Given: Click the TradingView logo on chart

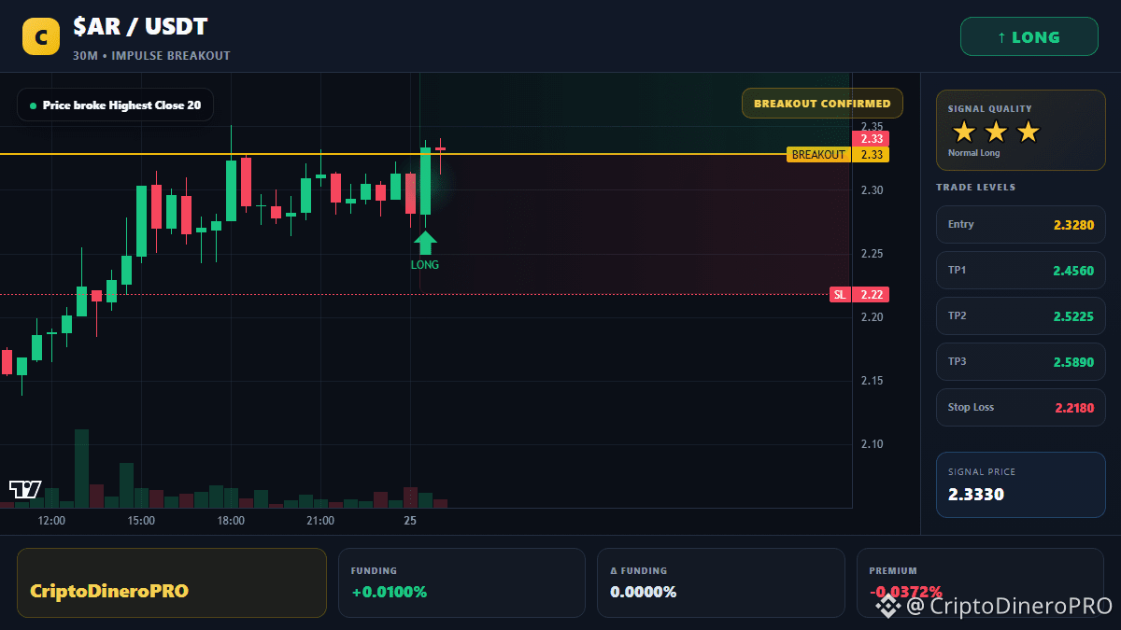Looking at the screenshot, I should click(25, 489).
